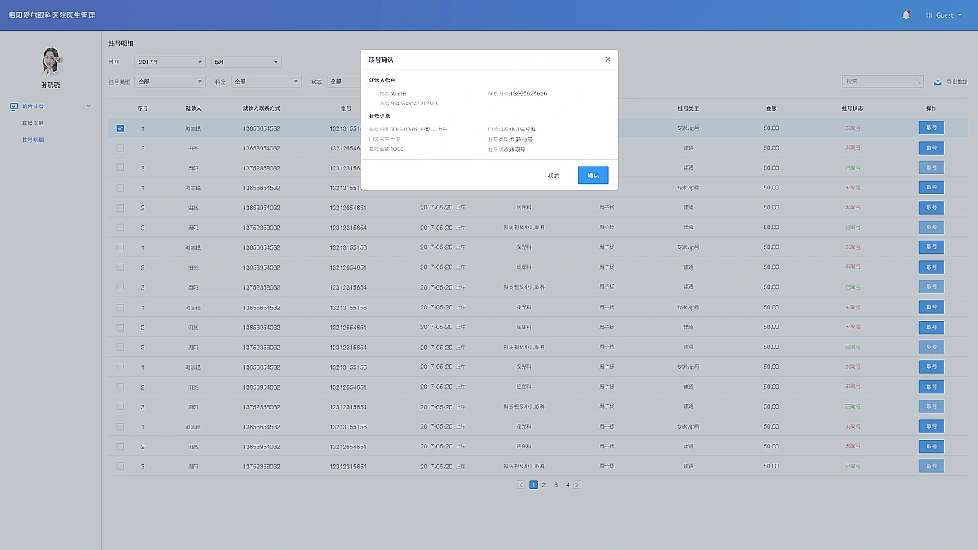Image resolution: width=978 pixels, height=550 pixels.
Task: Click the export download icon beside 导出数据
Action: [938, 81]
